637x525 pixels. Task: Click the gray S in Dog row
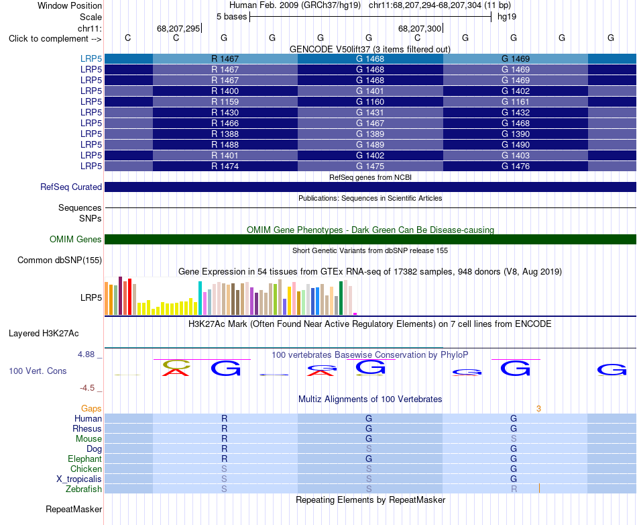tap(369, 449)
